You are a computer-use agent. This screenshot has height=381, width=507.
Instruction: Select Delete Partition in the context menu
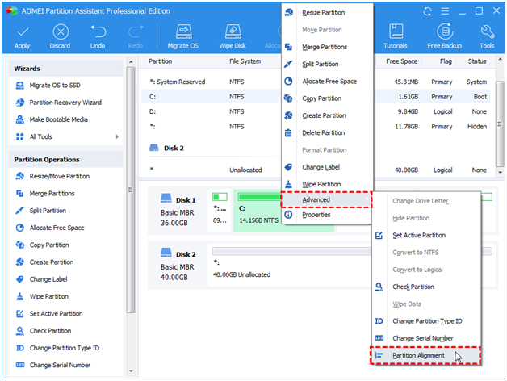point(327,132)
